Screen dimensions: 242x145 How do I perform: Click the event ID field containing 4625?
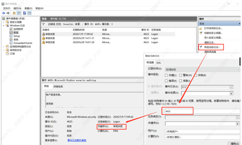pos(179,111)
